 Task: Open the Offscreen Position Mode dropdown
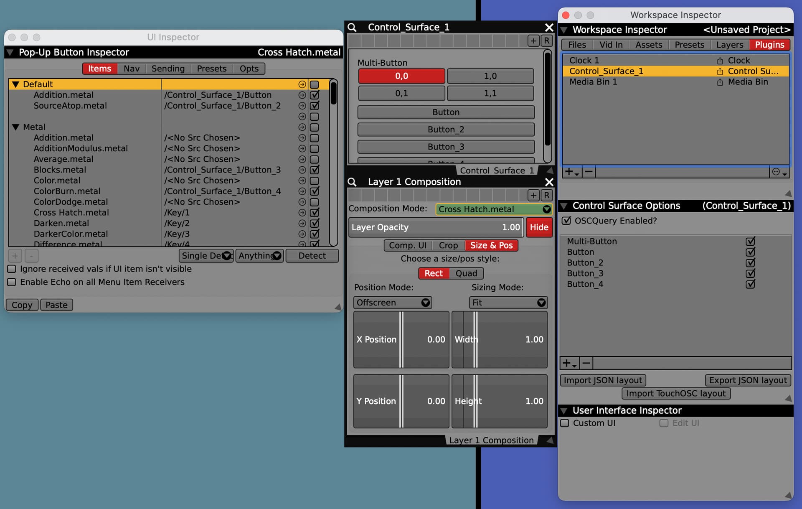tap(392, 303)
